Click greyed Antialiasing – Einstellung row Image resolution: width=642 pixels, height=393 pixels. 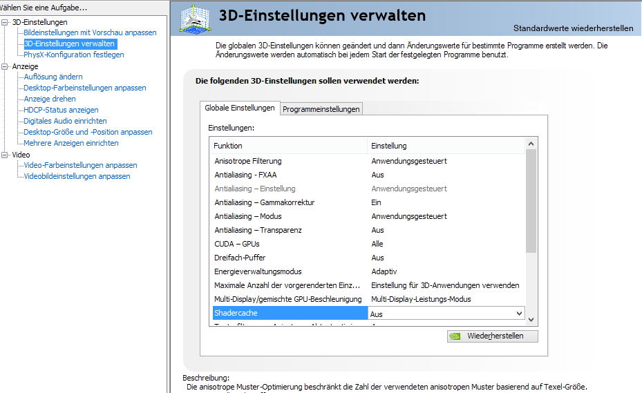(368, 189)
